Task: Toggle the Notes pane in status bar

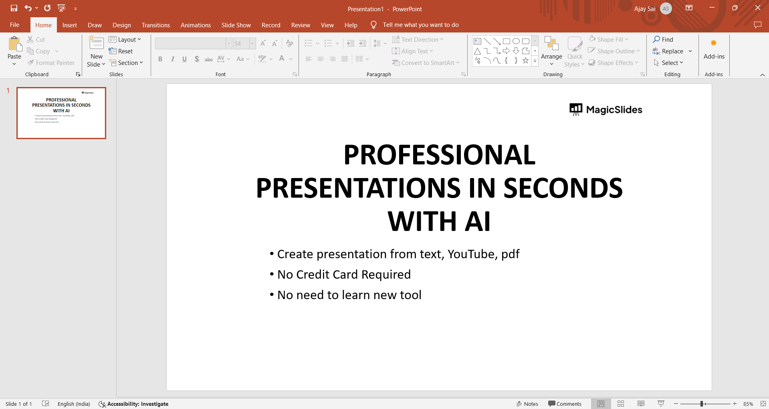Action: pos(527,404)
